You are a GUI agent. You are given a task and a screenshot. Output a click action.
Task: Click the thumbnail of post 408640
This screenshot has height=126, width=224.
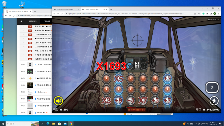pyautogui.click(x=30, y=85)
